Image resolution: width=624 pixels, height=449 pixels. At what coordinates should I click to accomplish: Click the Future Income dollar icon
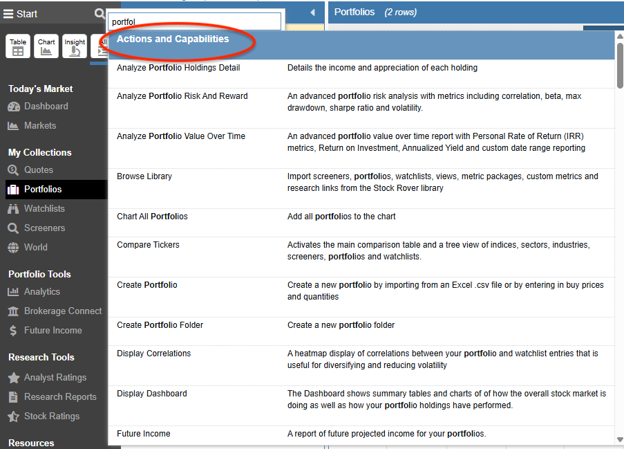tap(13, 331)
